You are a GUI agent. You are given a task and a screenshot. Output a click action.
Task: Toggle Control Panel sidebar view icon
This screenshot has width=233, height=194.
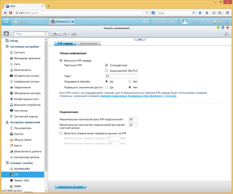[6, 34]
